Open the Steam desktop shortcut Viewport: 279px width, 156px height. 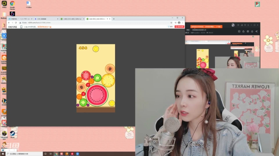12,134
